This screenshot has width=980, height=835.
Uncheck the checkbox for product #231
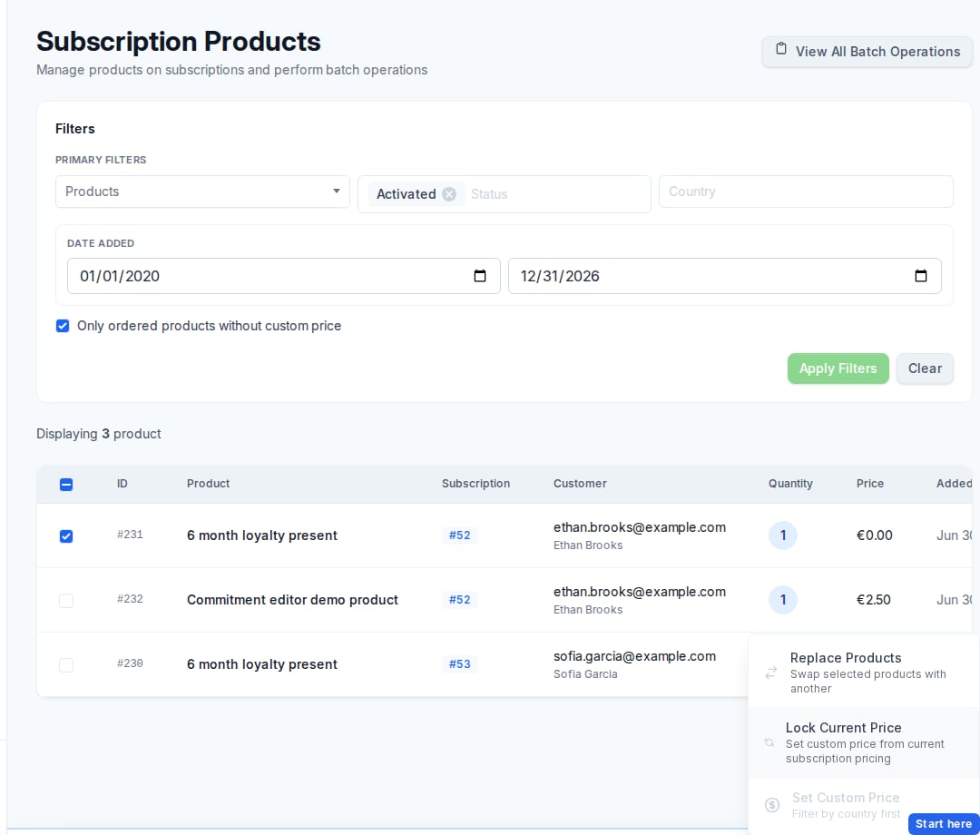tap(65, 536)
